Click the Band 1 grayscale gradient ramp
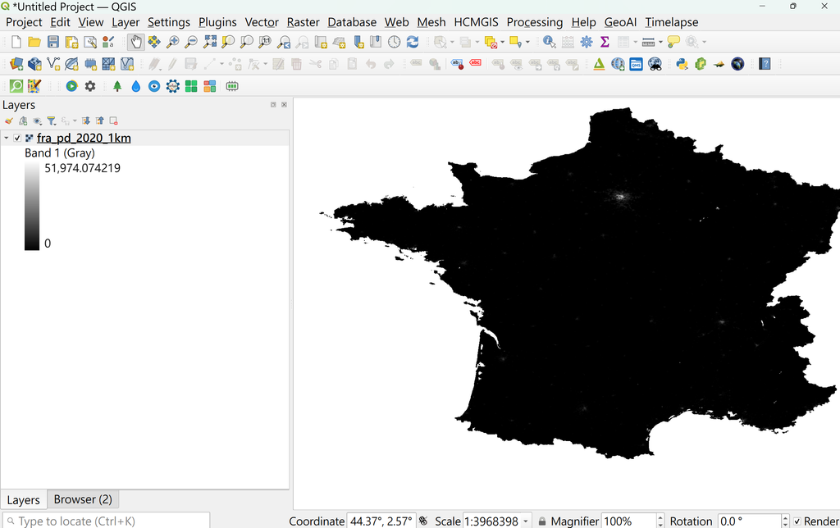The height and width of the screenshot is (528, 840). pos(32,206)
